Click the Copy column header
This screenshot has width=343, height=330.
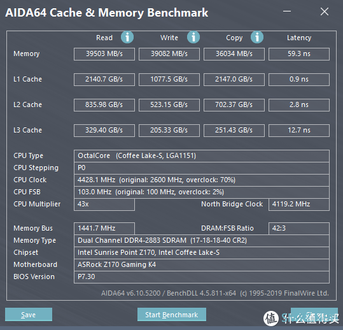tap(234, 38)
